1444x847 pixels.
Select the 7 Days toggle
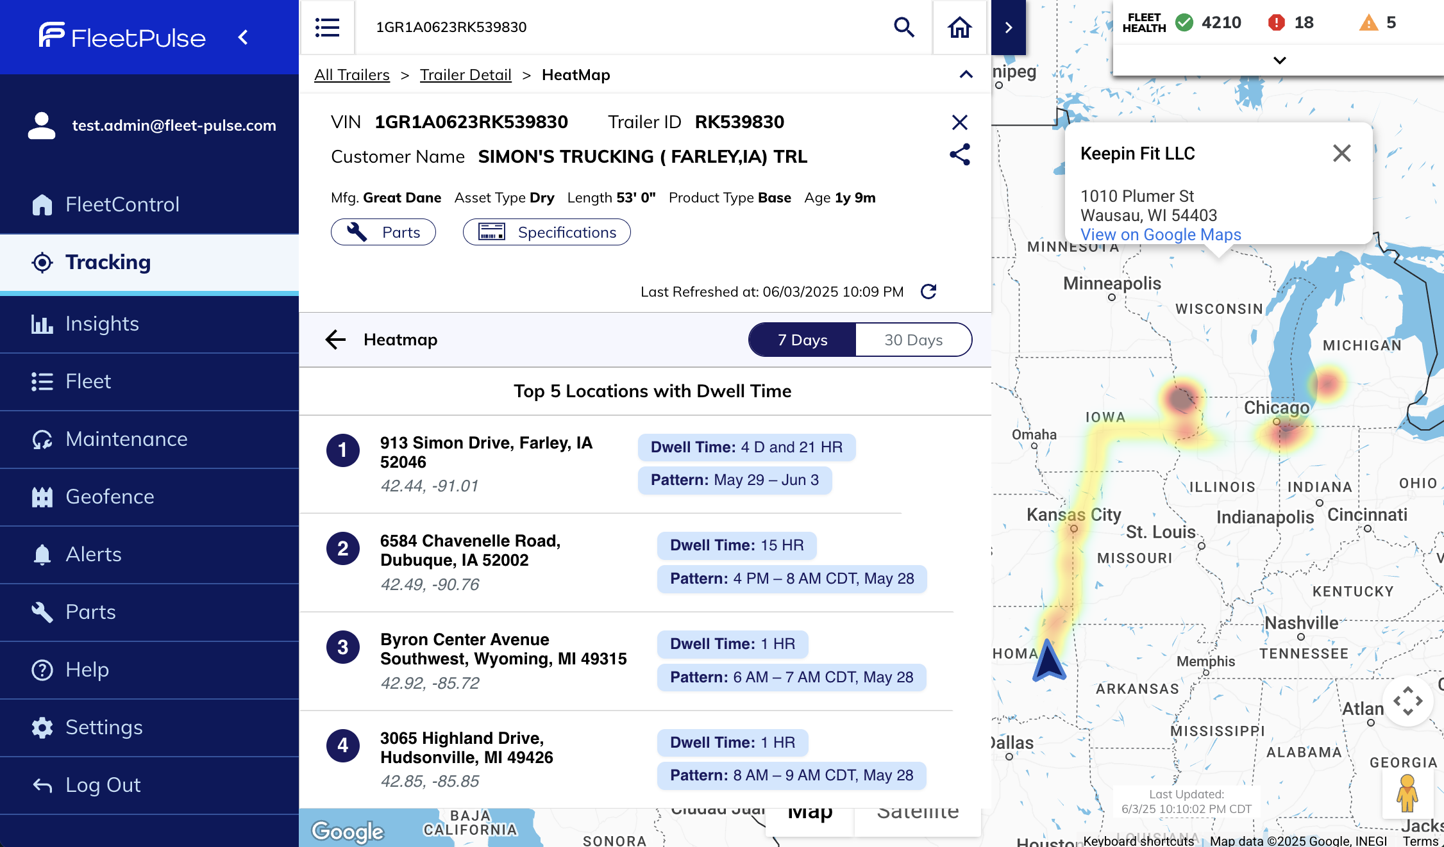click(x=802, y=340)
